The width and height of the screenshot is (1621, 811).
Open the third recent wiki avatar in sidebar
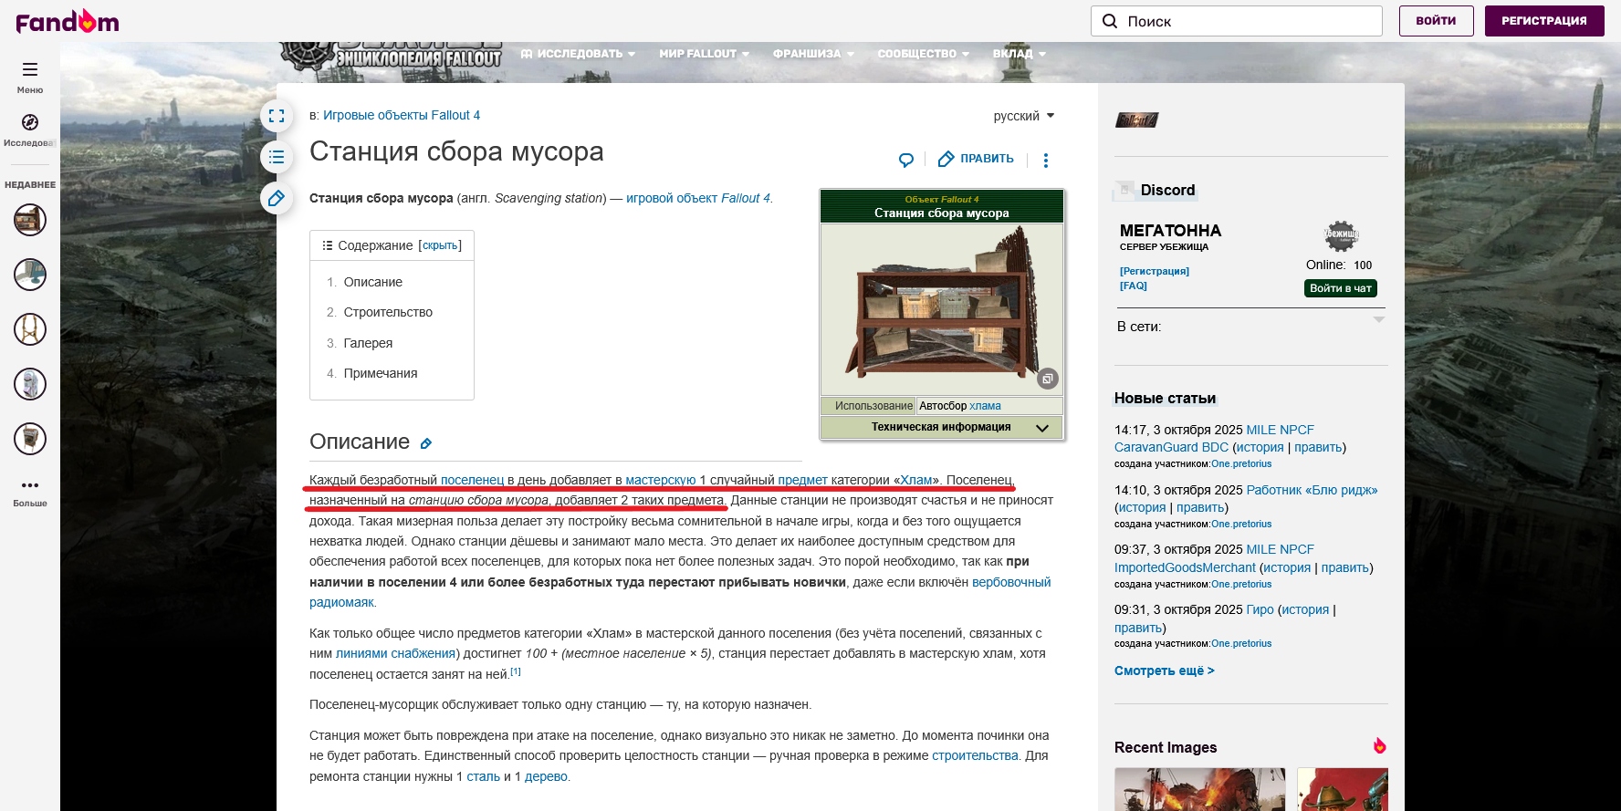[30, 329]
